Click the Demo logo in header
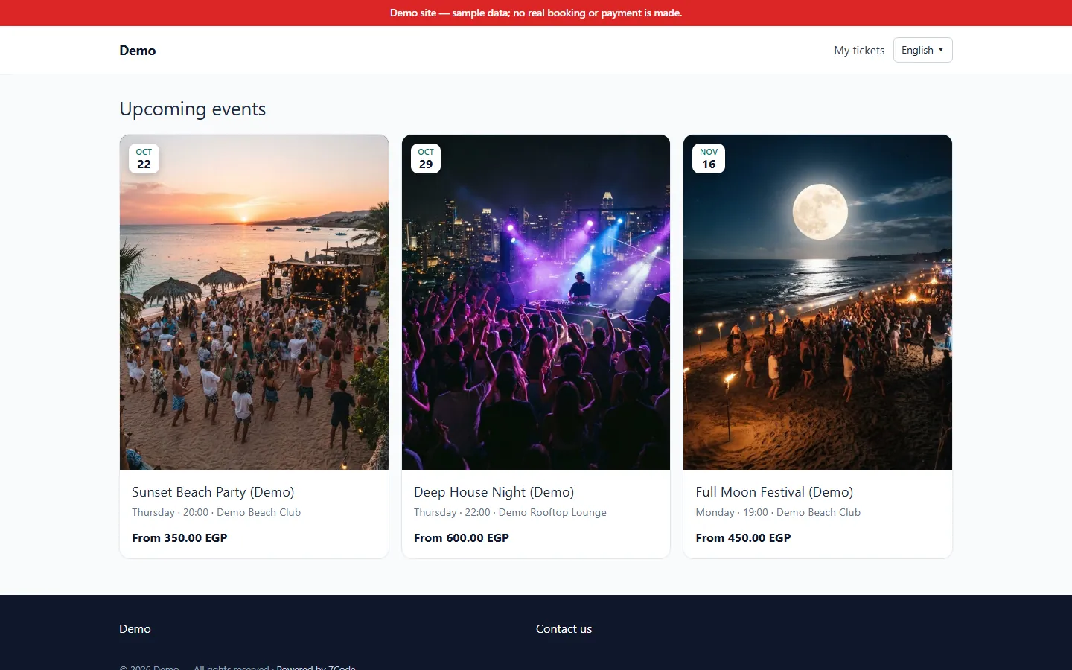This screenshot has width=1072, height=670. tap(138, 50)
